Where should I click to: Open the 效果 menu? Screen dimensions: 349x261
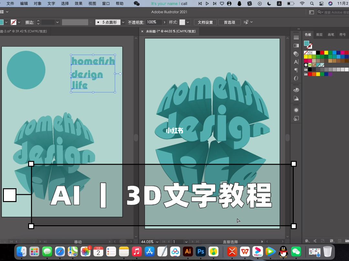[x=79, y=4]
